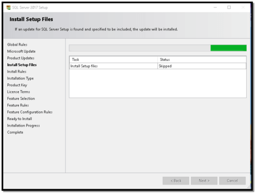
Task: Click the SQL Server Setup title bar icon
Action: (x=8, y=8)
